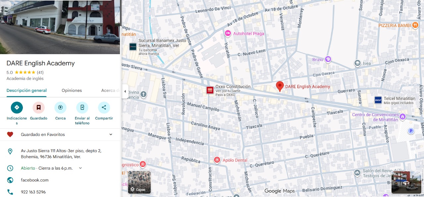The width and height of the screenshot is (424, 197).
Task: Click the Autohotel Praga map pin
Action: click(x=228, y=33)
